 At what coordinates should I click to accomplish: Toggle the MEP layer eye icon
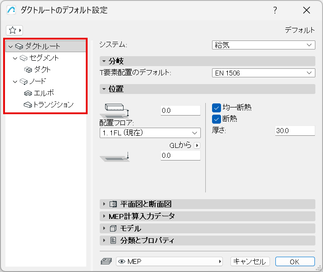pos(122,262)
